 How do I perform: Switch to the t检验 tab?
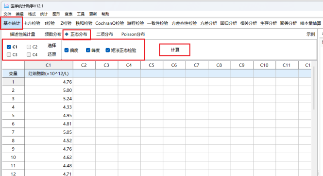pos(50,23)
